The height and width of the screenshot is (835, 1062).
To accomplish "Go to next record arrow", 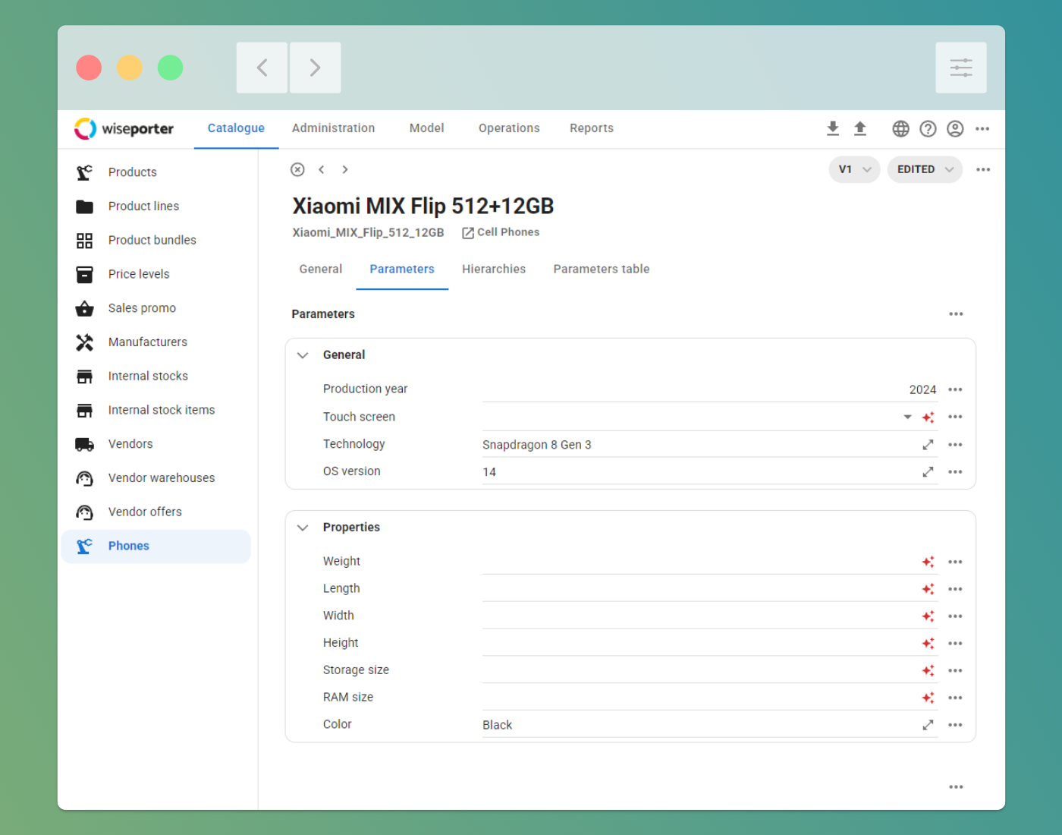I will pos(345,169).
